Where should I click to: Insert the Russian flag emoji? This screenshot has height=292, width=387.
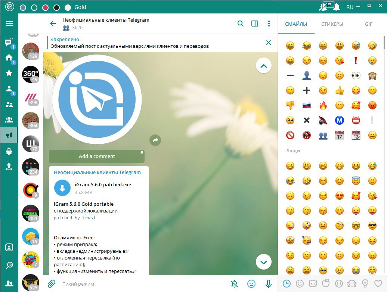[307, 106]
